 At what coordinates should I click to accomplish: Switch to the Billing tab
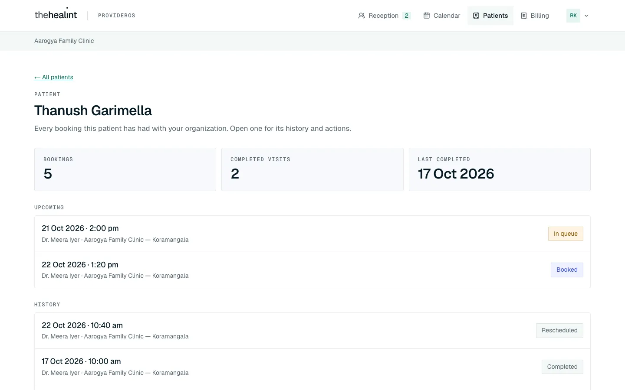[535, 16]
